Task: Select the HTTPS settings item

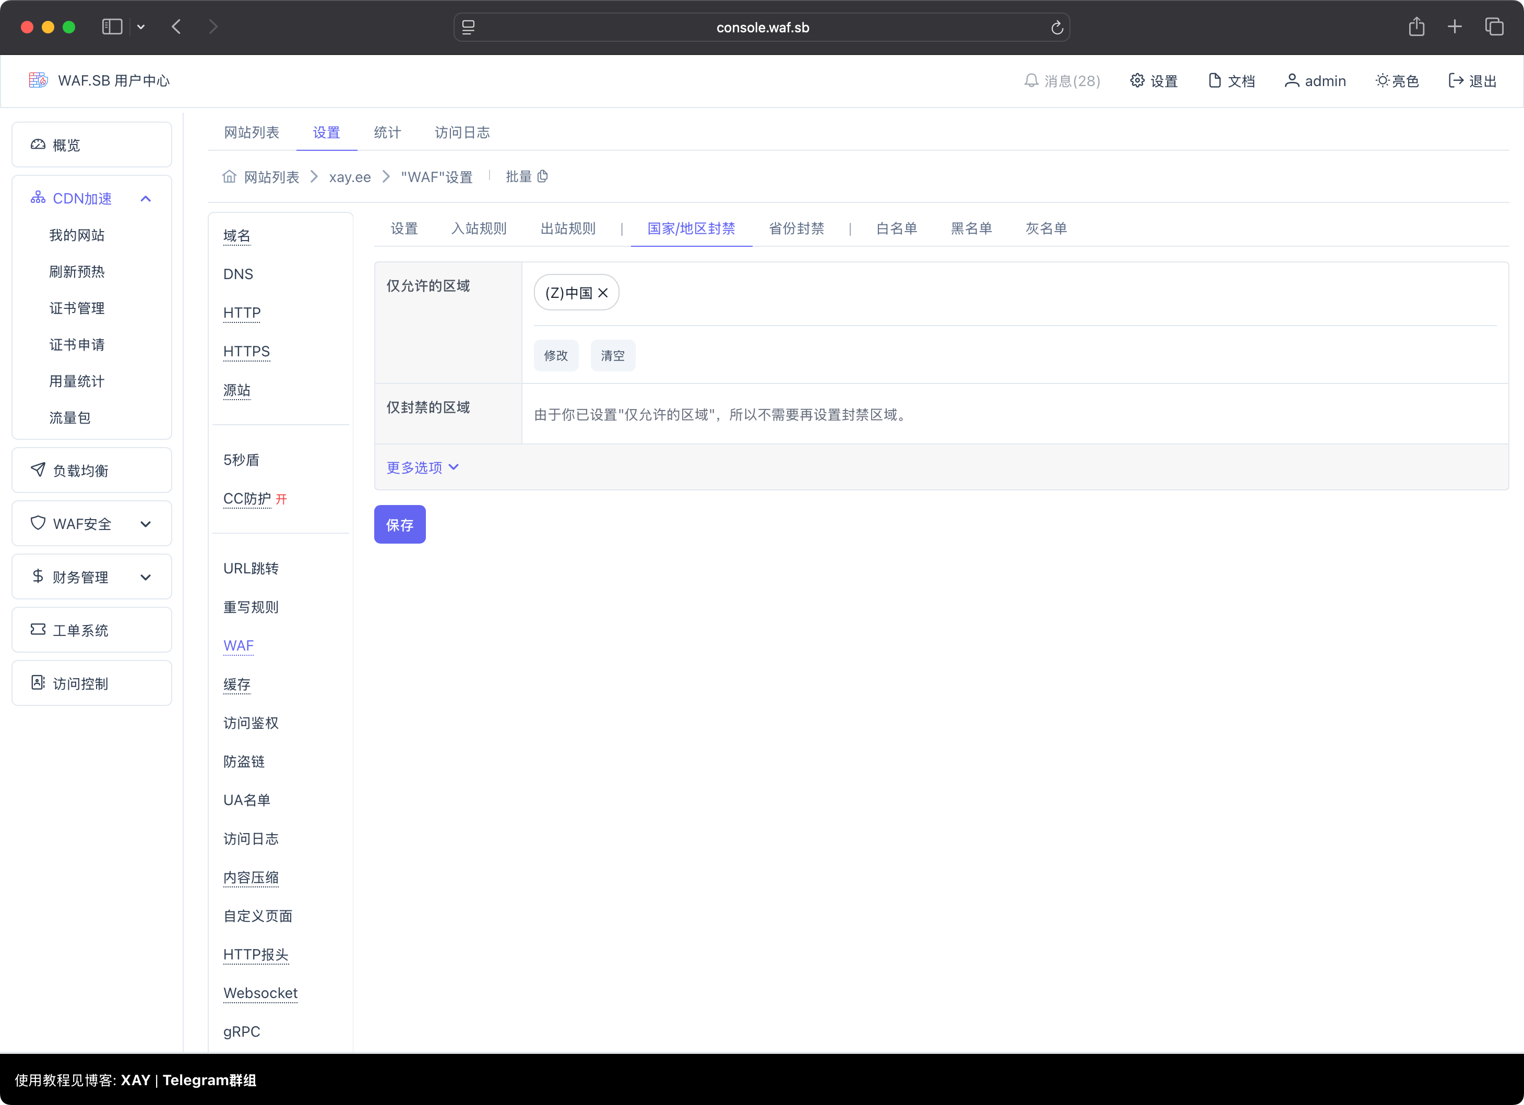Action: coord(247,351)
